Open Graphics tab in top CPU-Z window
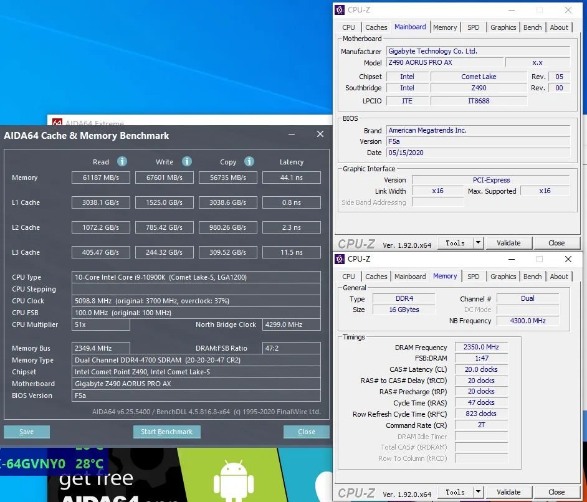 pos(503,27)
